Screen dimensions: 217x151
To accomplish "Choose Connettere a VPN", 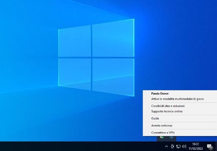I will click(x=180, y=133).
